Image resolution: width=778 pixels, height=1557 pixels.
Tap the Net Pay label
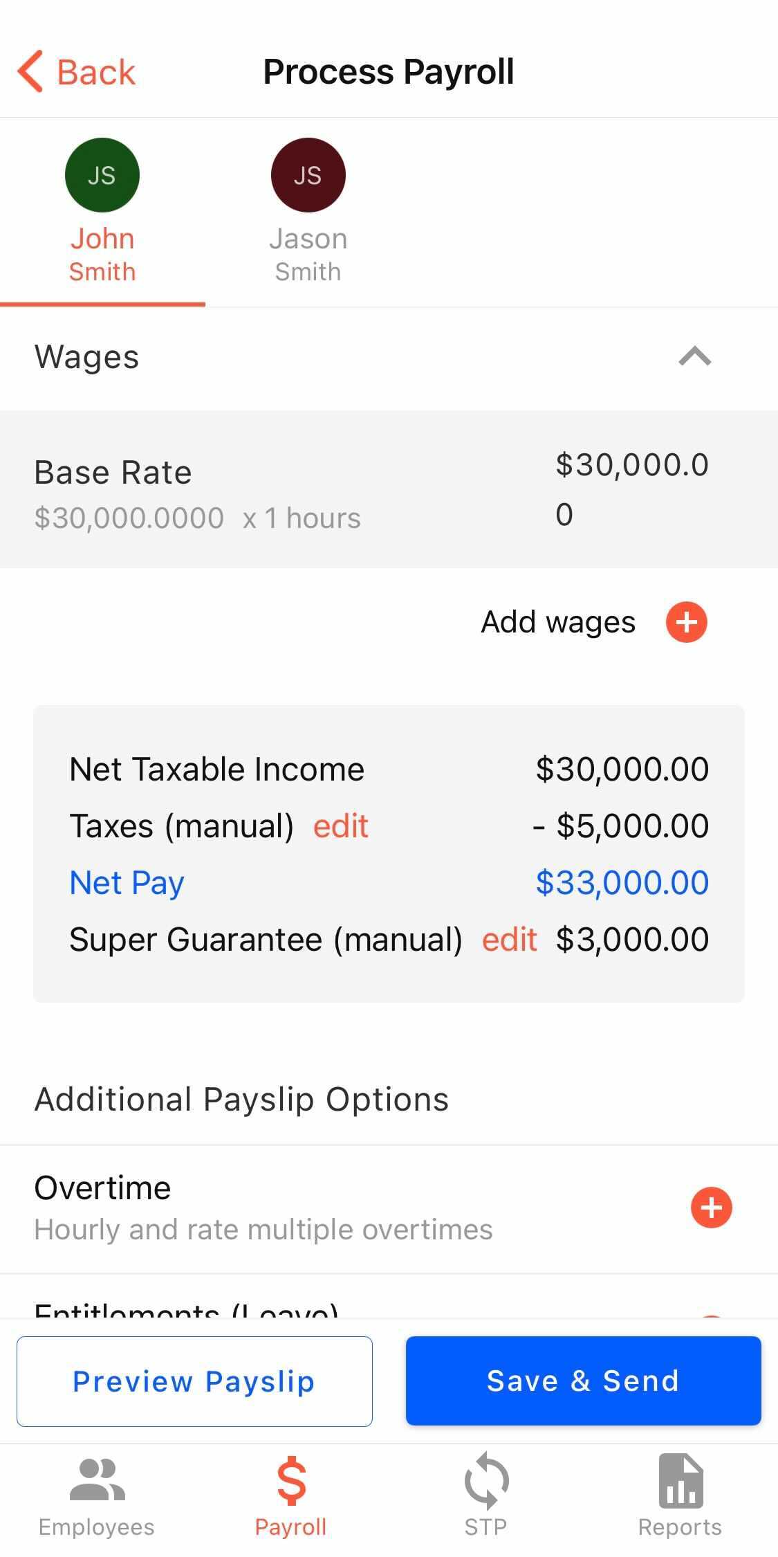[x=126, y=882]
